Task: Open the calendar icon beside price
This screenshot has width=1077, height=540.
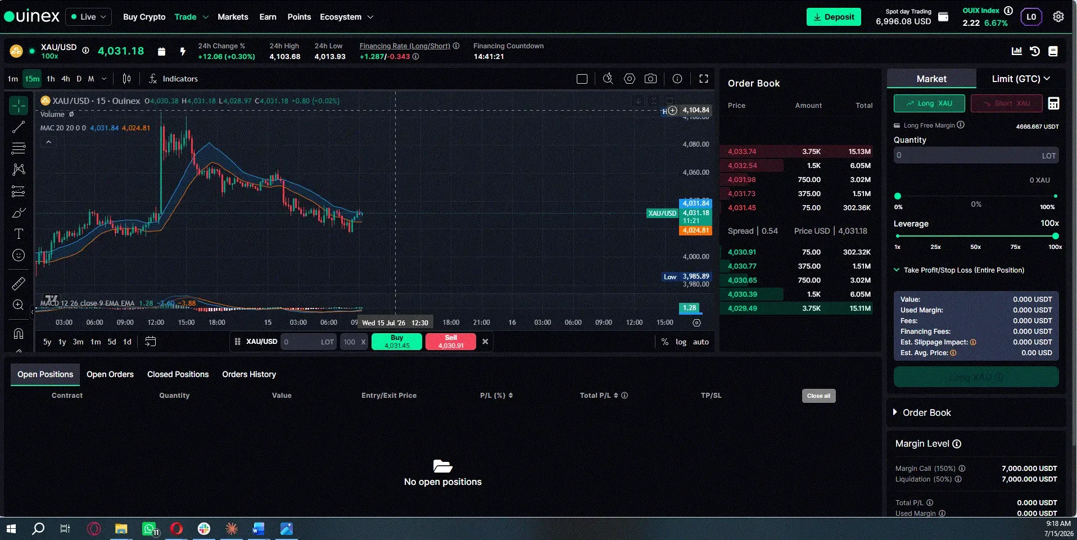Action: point(161,52)
